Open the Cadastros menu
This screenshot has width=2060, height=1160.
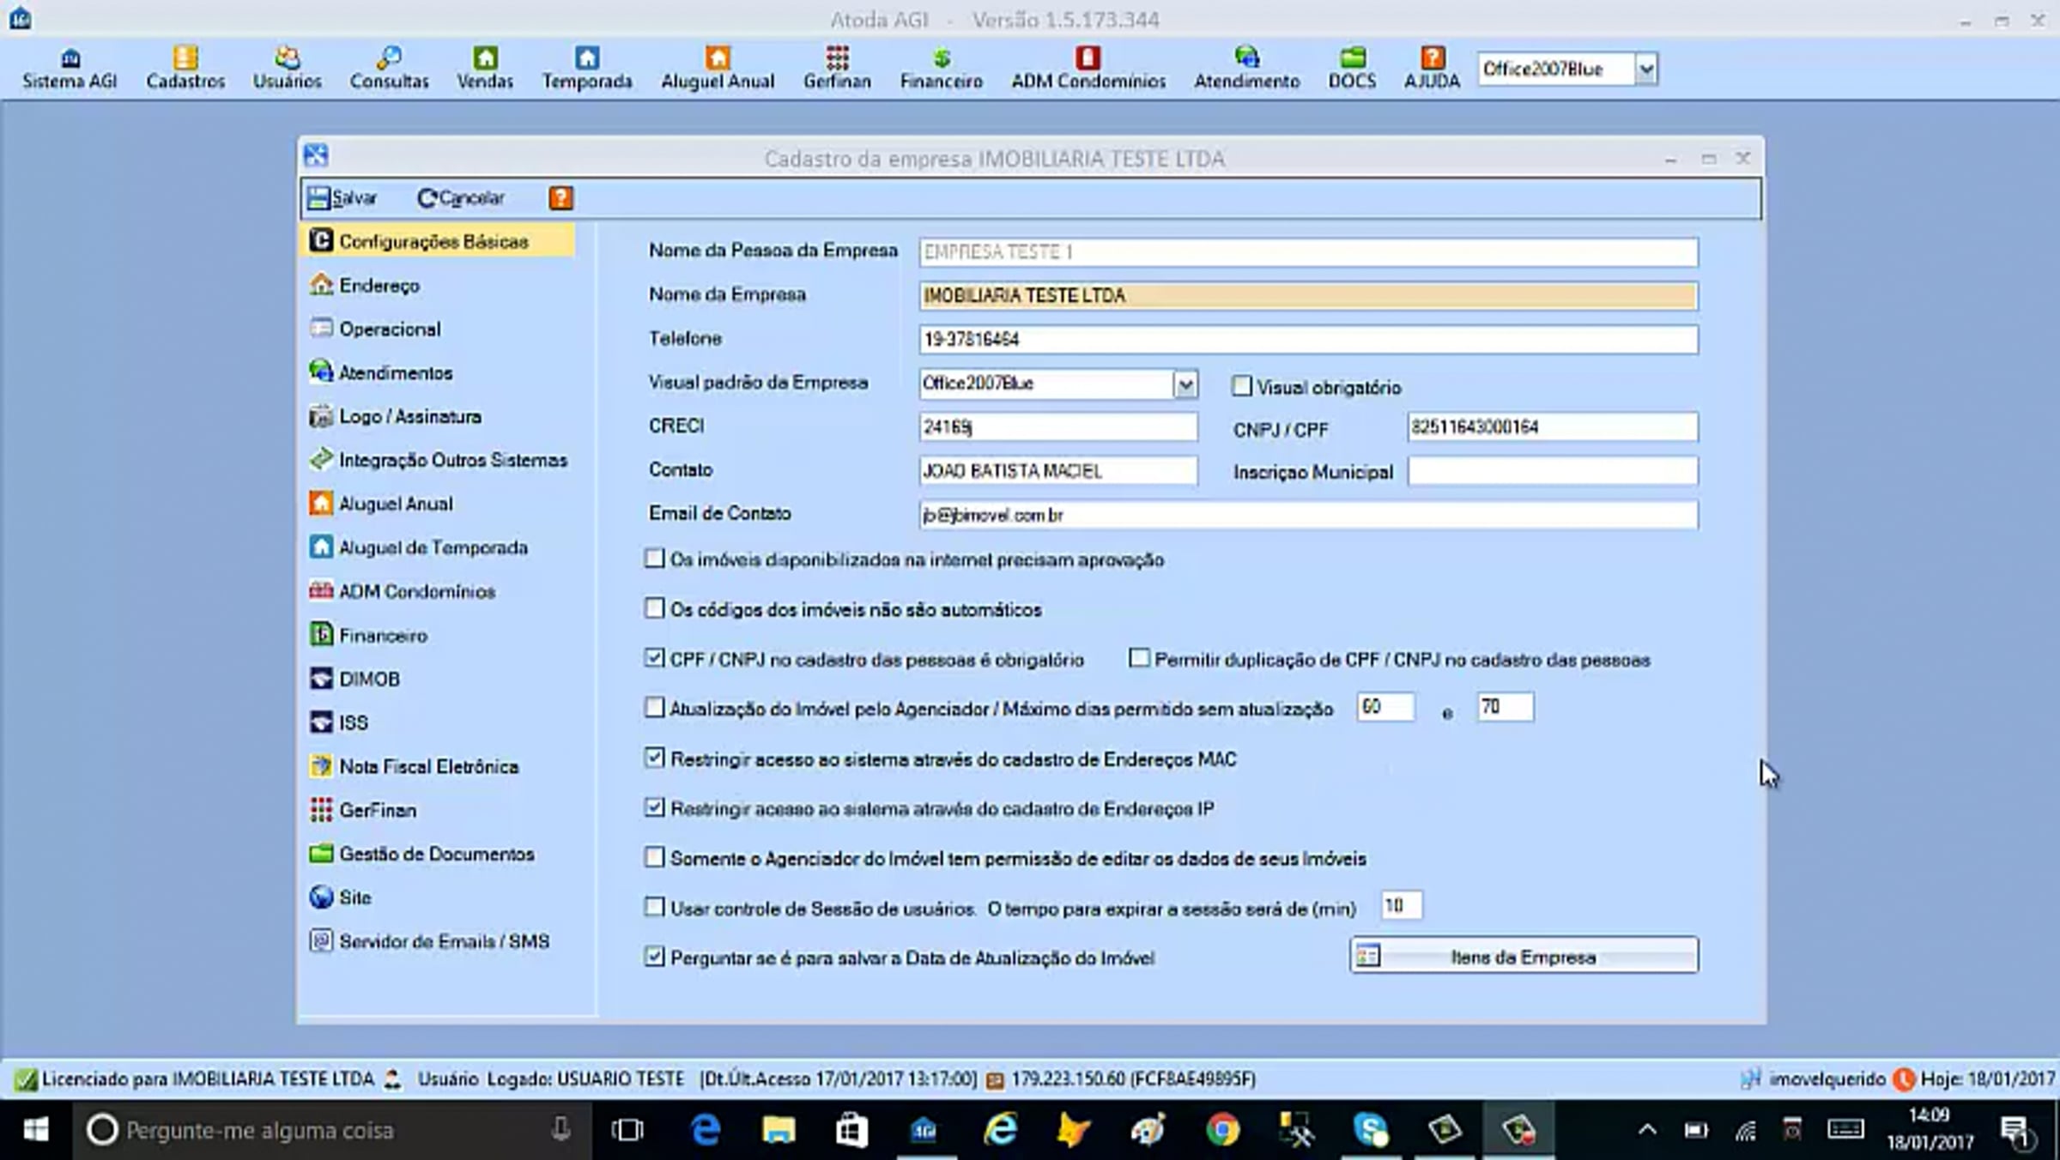pos(185,68)
